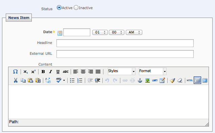This screenshot has width=215, height=133.
Task: Insert a special character with Omega icon
Action: pyautogui.click(x=15, y=71)
